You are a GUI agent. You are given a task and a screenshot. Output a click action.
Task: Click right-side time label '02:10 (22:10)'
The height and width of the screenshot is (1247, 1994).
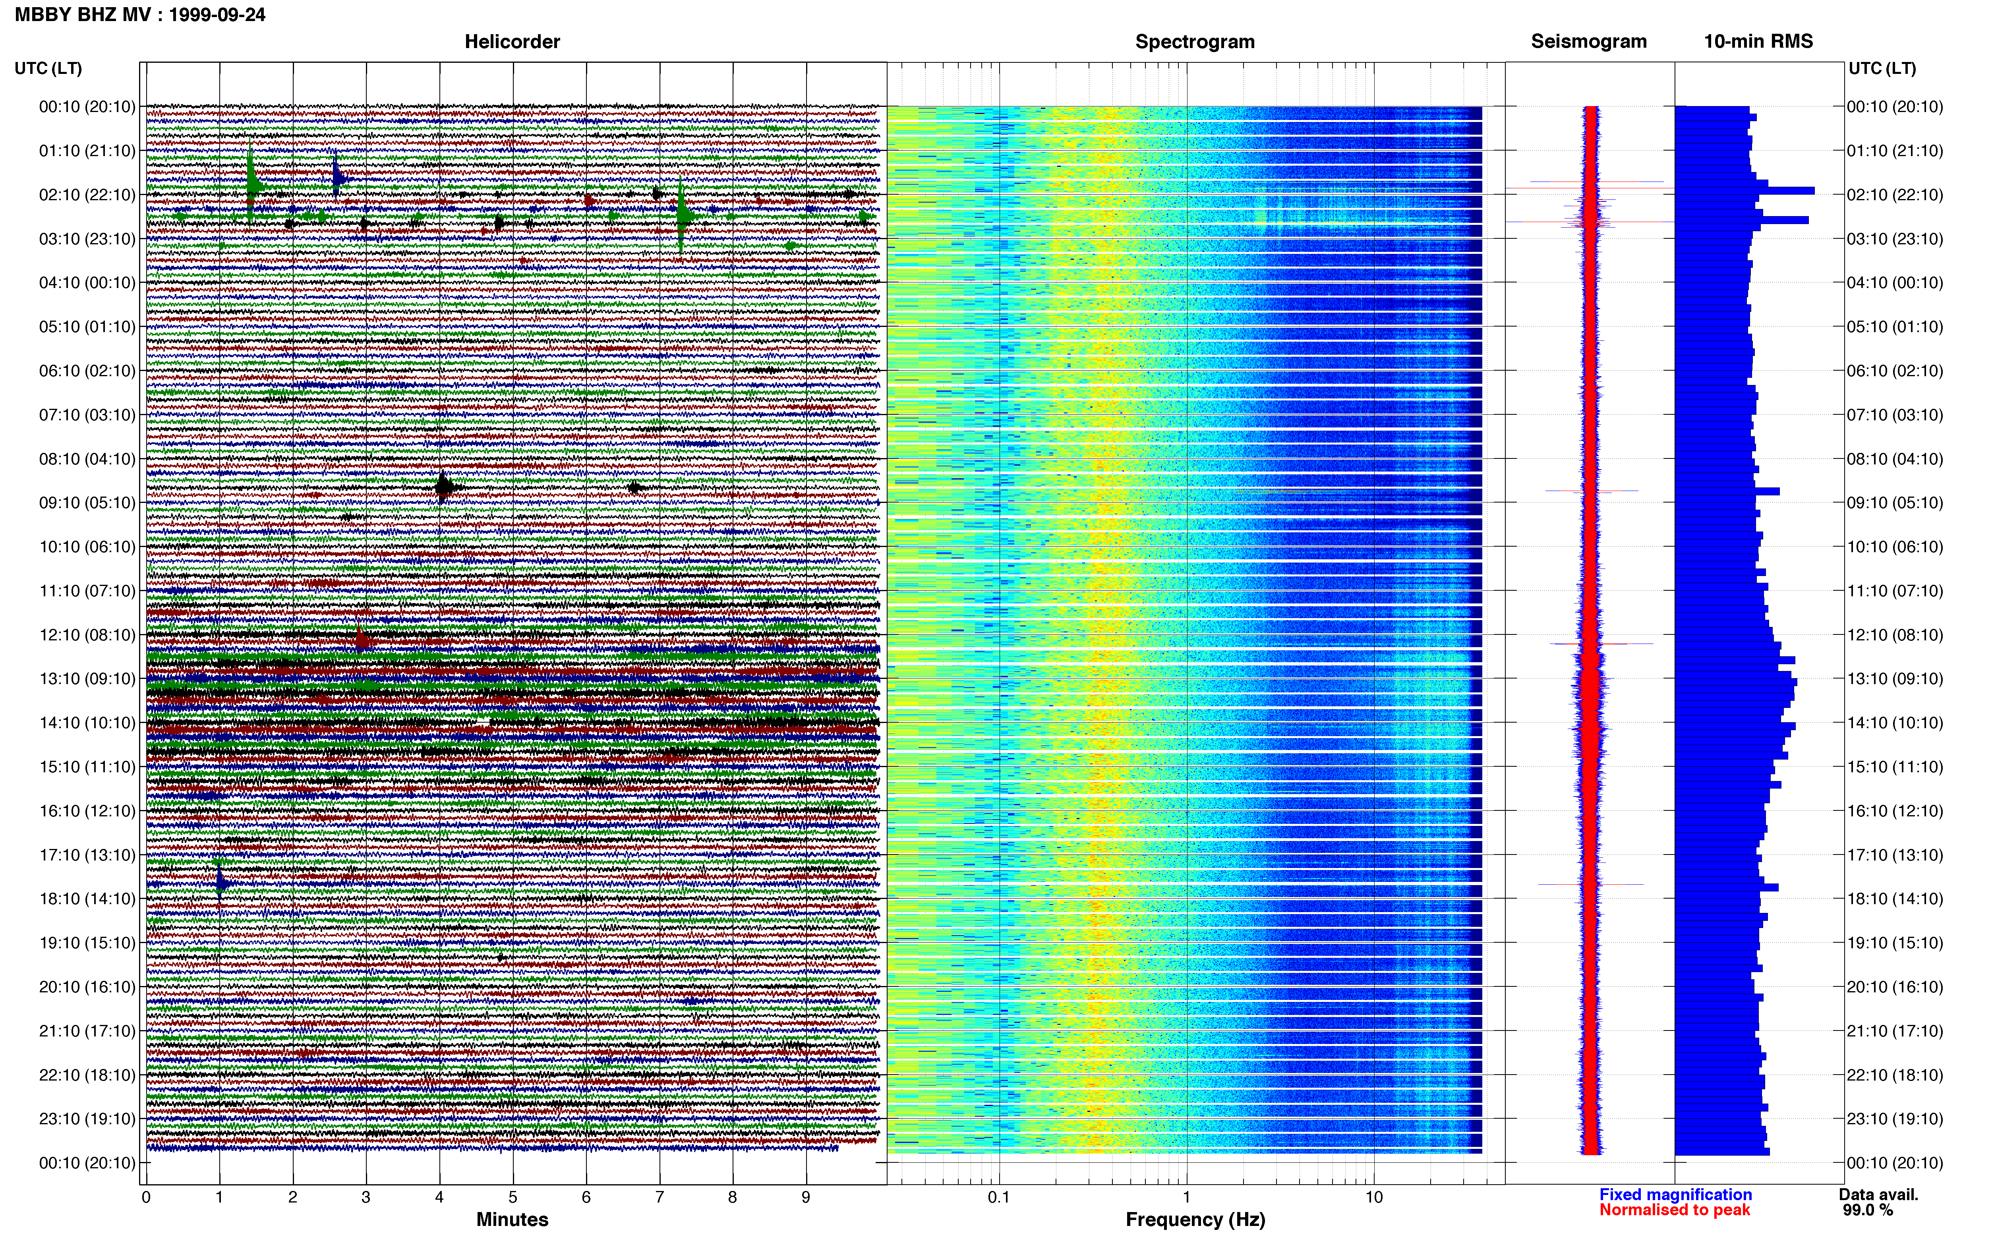pos(1895,195)
